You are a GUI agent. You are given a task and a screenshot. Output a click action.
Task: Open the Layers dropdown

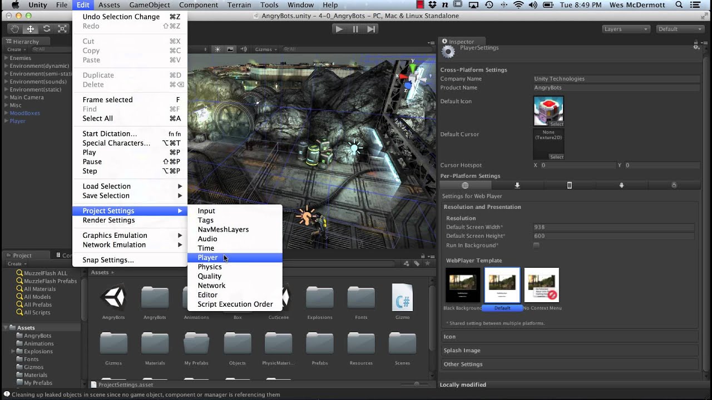(x=626, y=29)
